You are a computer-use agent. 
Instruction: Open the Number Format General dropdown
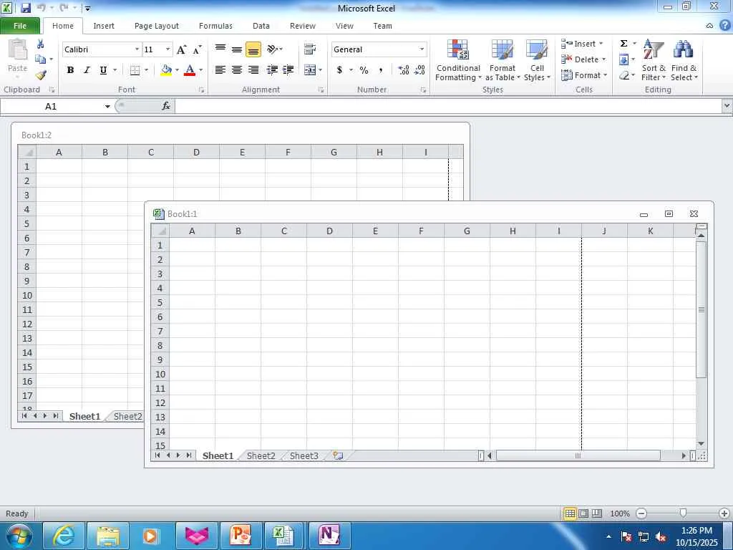tap(422, 49)
